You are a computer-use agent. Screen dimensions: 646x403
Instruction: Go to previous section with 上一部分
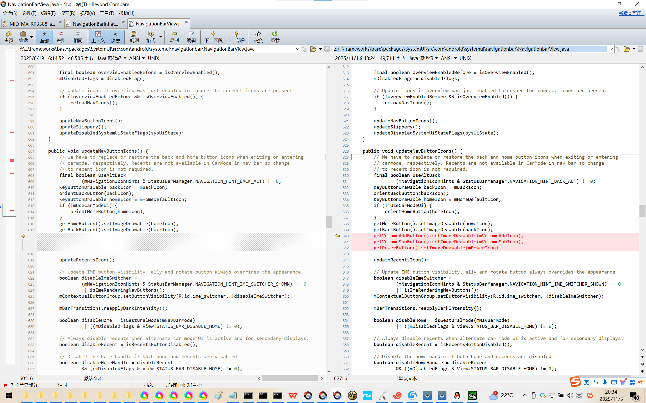[x=236, y=37]
